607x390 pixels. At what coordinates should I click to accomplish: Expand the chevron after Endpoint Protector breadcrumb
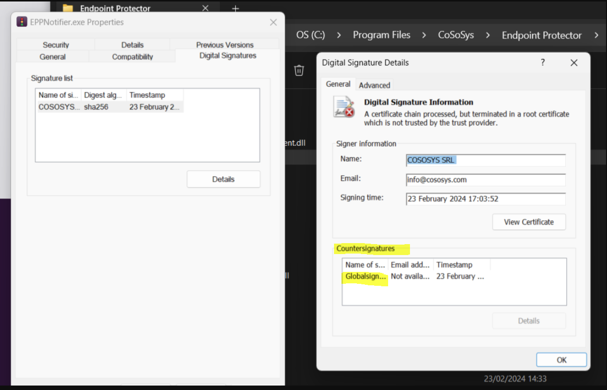(598, 35)
